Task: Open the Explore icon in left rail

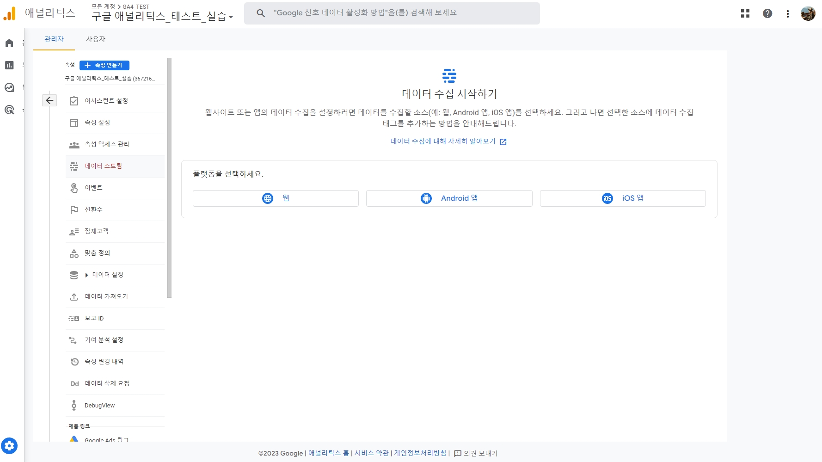Action: [9, 87]
